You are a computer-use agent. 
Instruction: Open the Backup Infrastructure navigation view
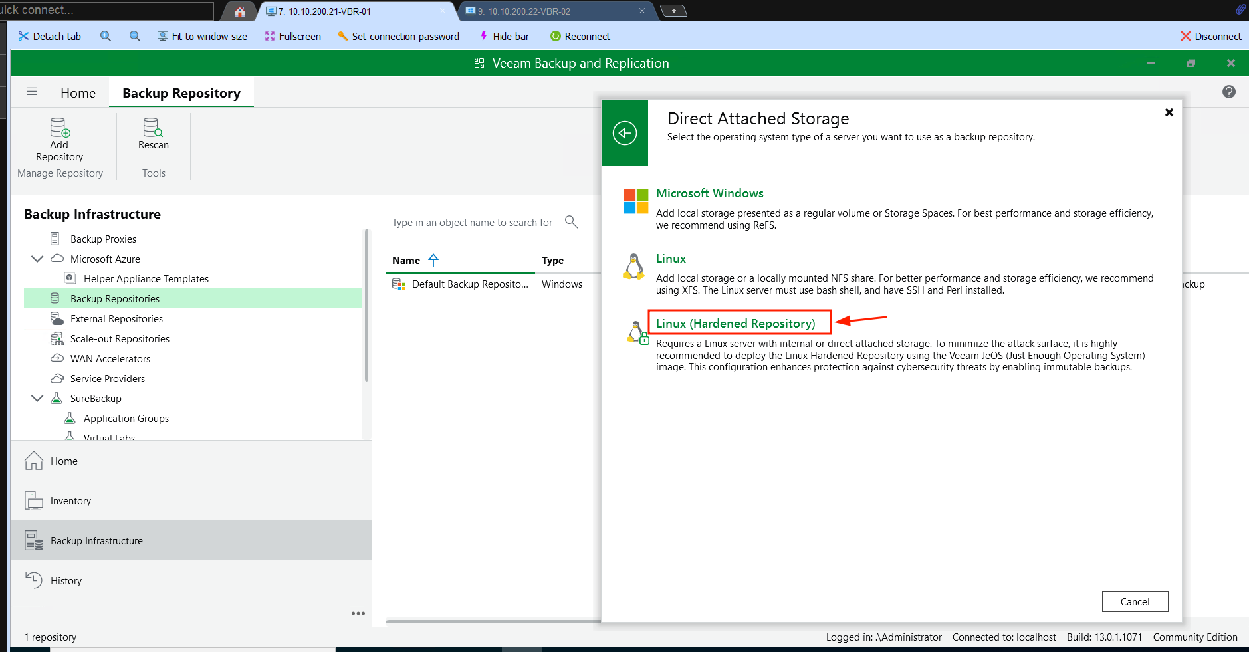tap(191, 540)
